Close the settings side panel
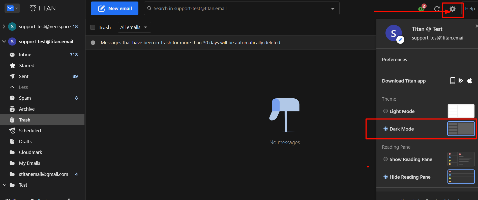 (476, 26)
